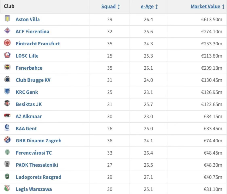Click the Club Brugge KV crest icon
The image size is (227, 194).
tap(7, 80)
